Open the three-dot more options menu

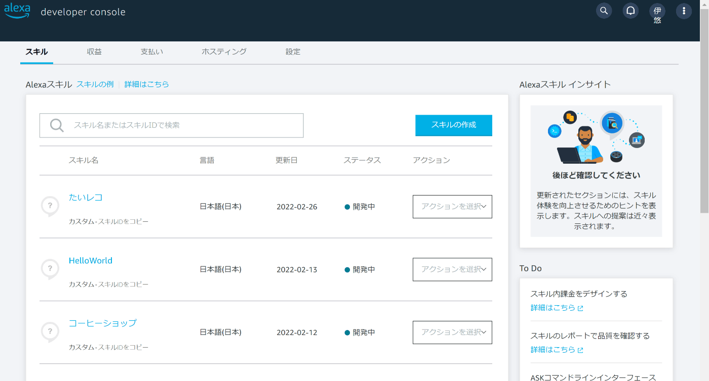(684, 11)
